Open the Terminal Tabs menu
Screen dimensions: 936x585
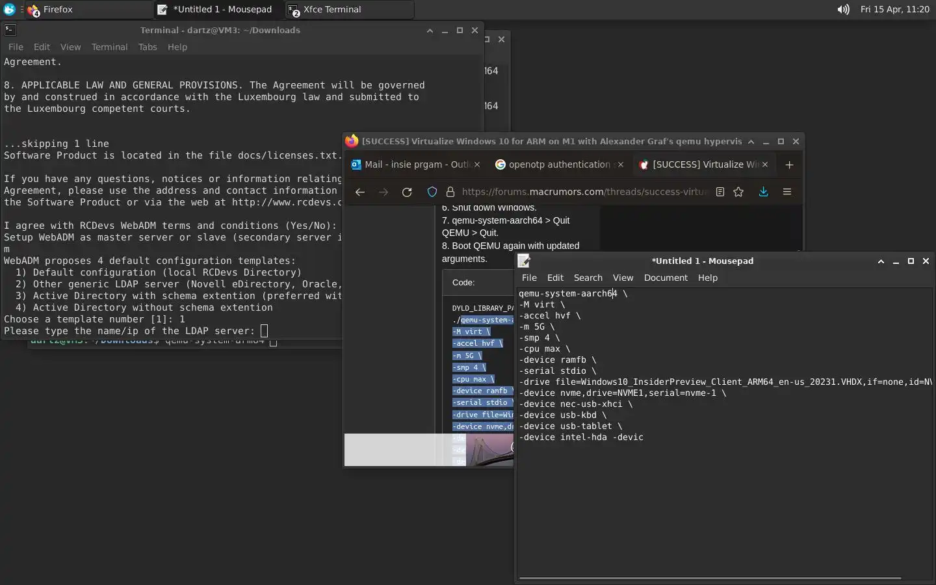click(148, 47)
